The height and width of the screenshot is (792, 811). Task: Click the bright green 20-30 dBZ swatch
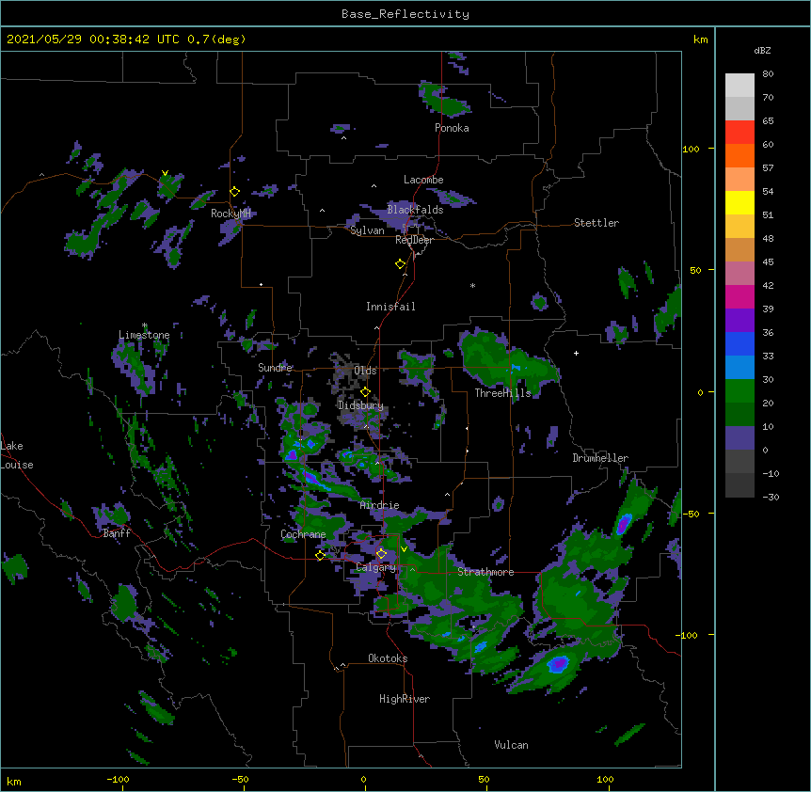(739, 391)
